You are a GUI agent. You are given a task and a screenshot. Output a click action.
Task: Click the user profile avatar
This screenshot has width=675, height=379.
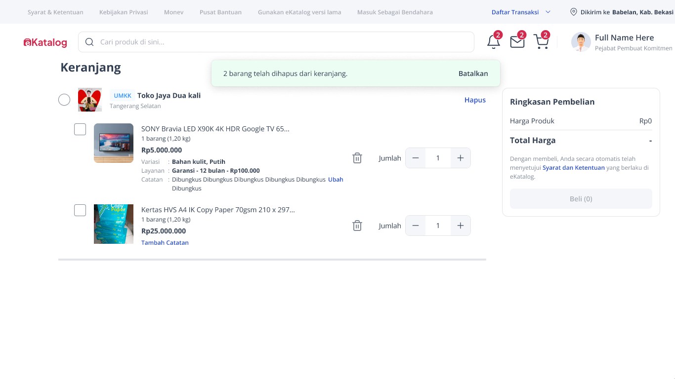tap(581, 42)
